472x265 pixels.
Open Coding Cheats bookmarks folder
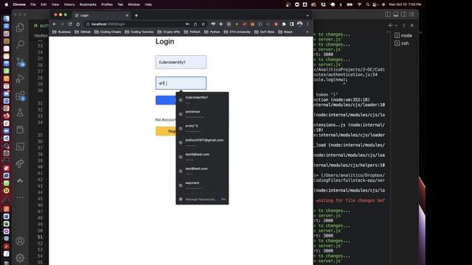[x=108, y=32]
